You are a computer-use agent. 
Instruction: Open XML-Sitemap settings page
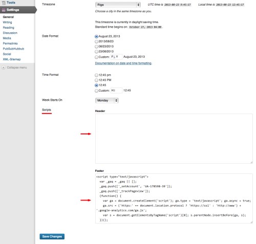pyautogui.click(x=12, y=59)
